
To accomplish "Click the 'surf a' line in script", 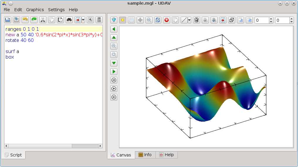I will pyautogui.click(x=12, y=52).
